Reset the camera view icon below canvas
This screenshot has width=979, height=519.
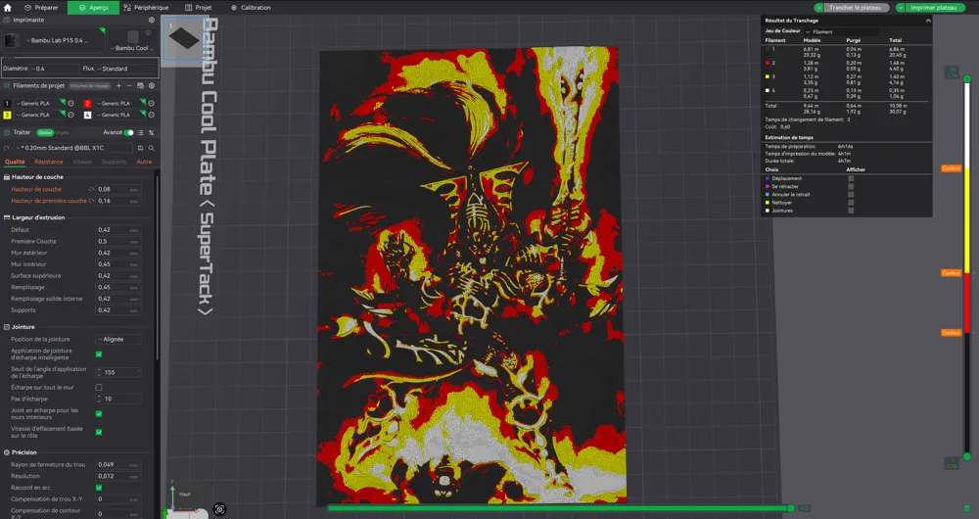[219, 509]
